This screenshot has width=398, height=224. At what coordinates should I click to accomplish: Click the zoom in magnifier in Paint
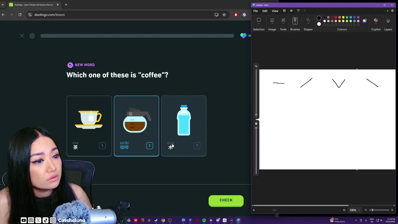[x=392, y=210]
